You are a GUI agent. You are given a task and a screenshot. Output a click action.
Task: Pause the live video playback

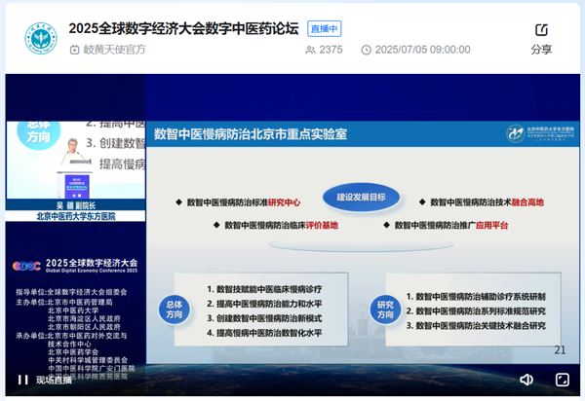pos(23,380)
